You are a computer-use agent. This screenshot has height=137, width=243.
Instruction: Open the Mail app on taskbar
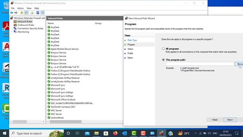87,133
